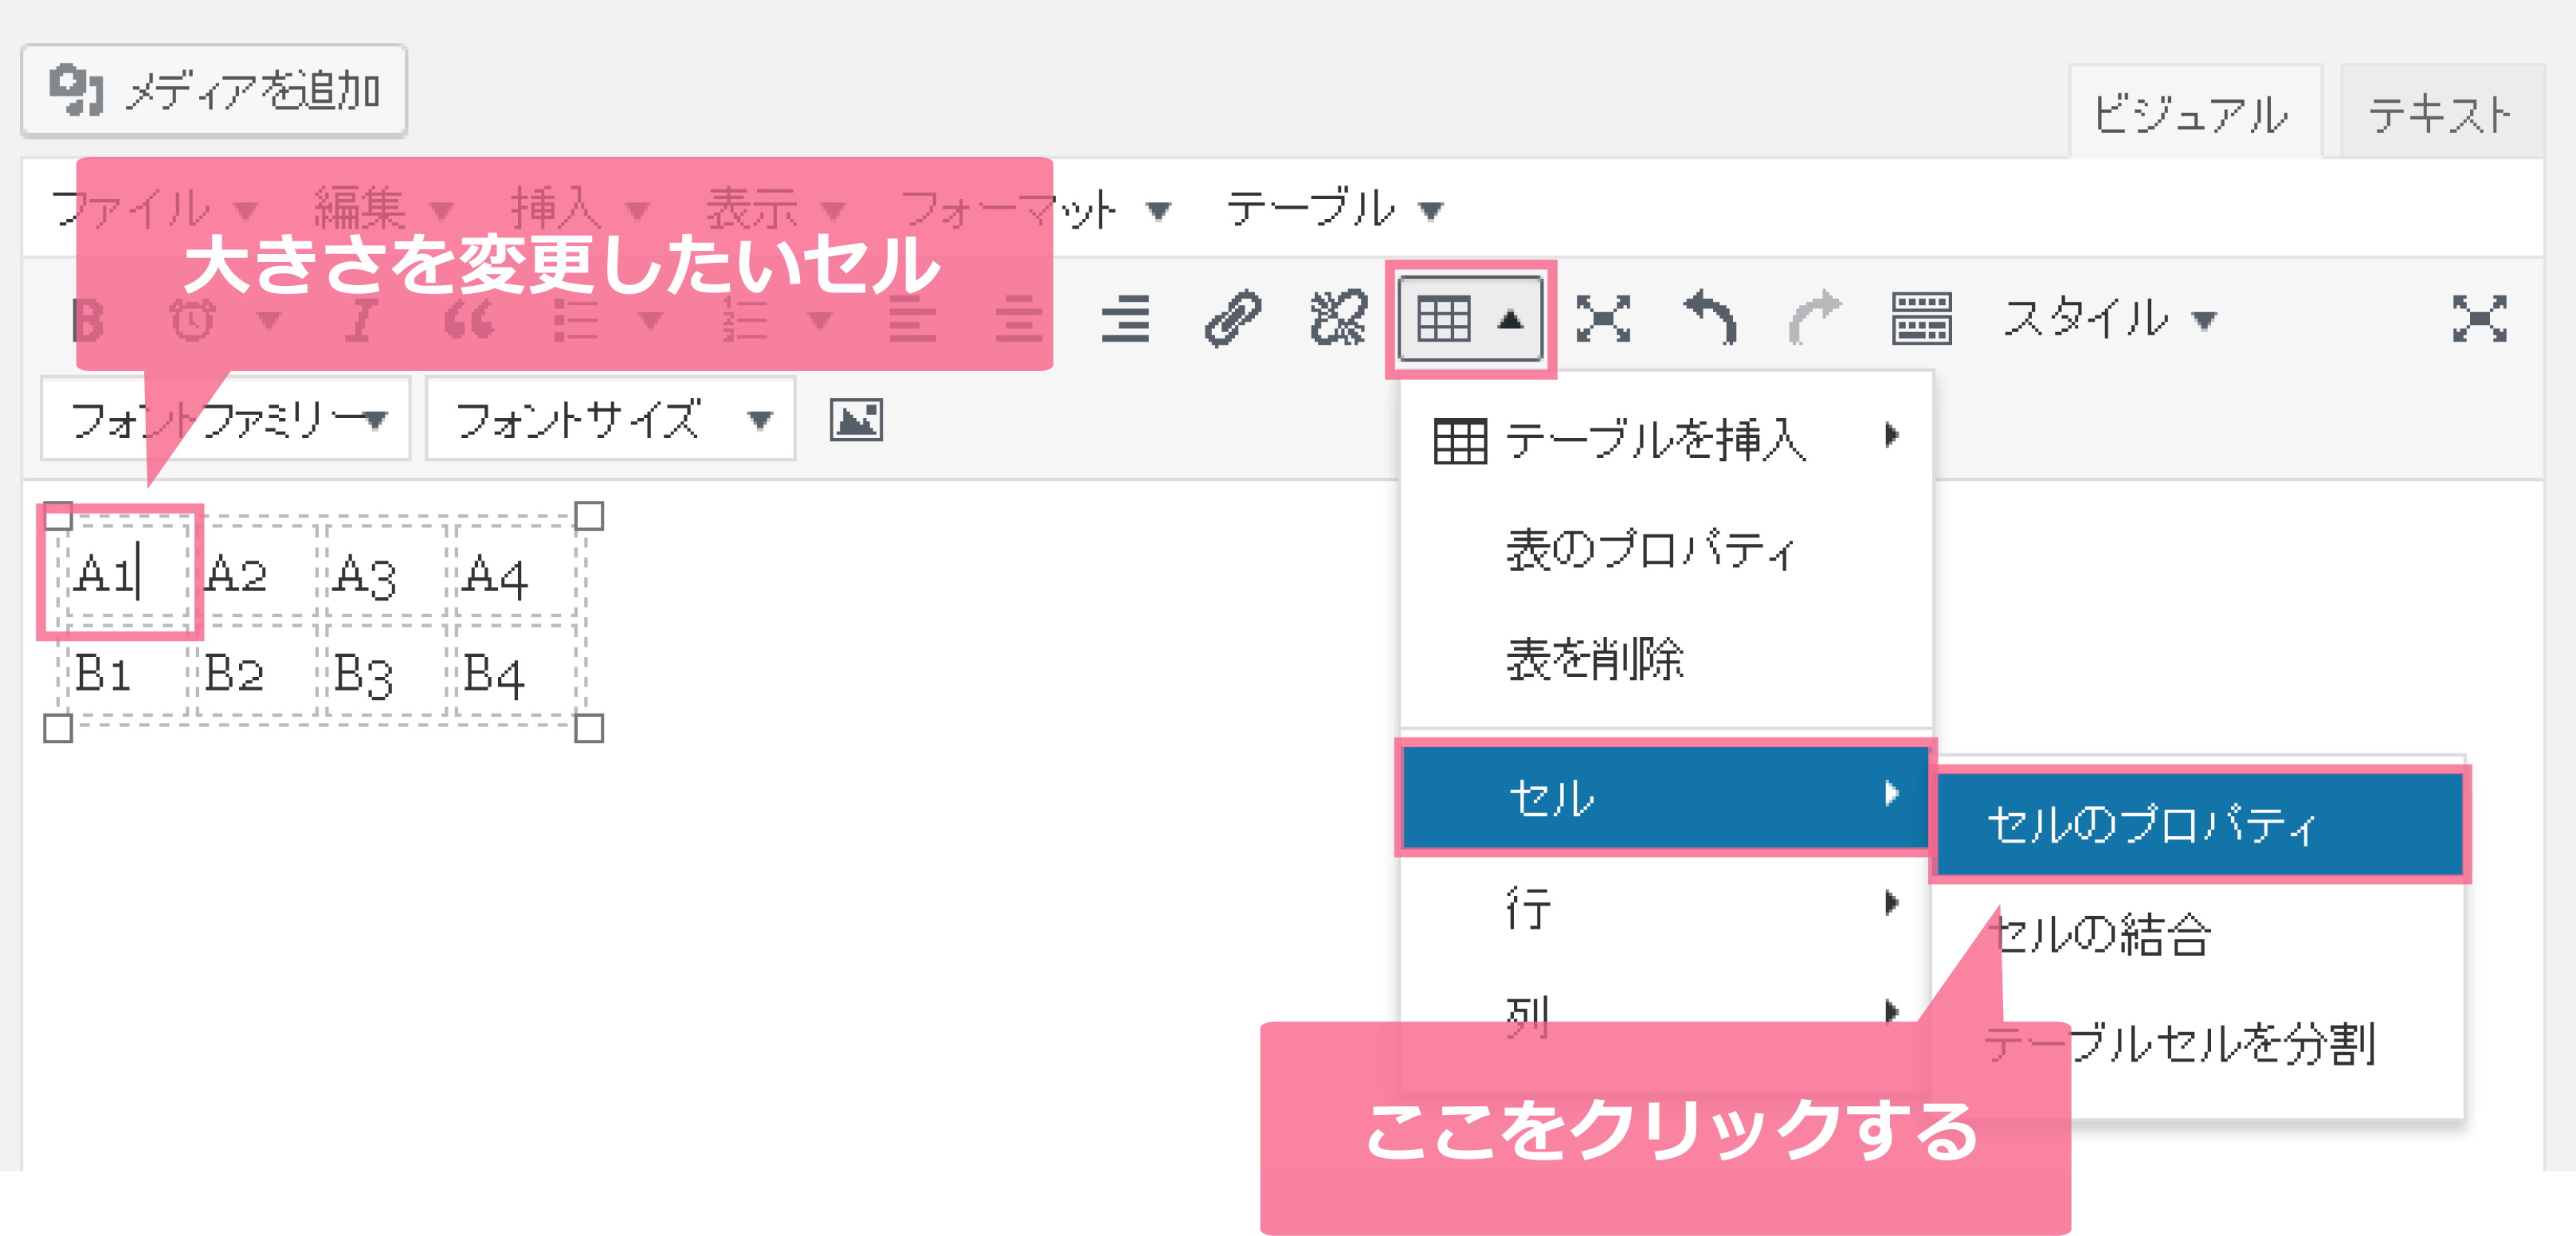Open the フォーマット menu
2576x1236 pixels.
(x=1035, y=209)
